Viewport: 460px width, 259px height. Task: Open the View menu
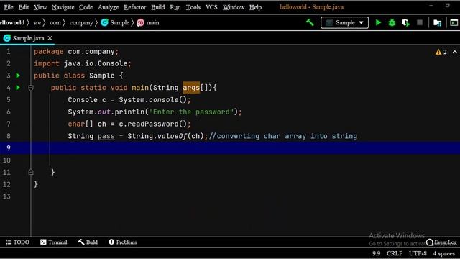[40, 7]
